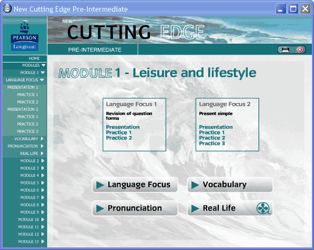Open MODULE 10 in the sidebar
Image resolution: width=314 pixels, height=250 pixels.
28,220
